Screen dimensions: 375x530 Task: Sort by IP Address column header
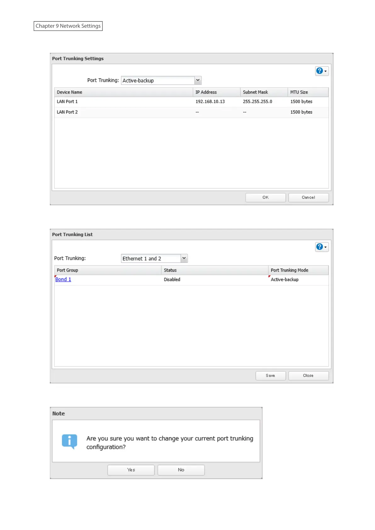click(217, 92)
